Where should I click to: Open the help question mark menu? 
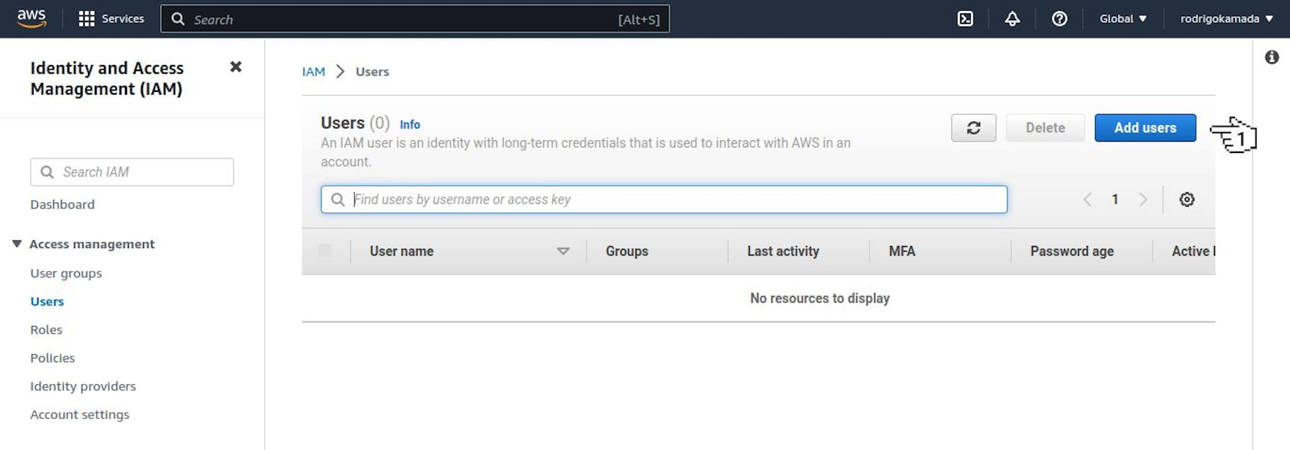coord(1060,19)
